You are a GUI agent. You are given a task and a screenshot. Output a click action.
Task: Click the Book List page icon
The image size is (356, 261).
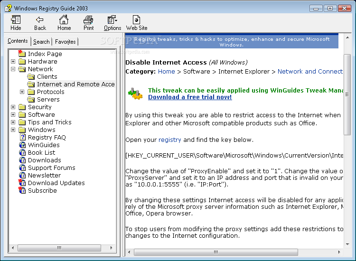pos(22,152)
